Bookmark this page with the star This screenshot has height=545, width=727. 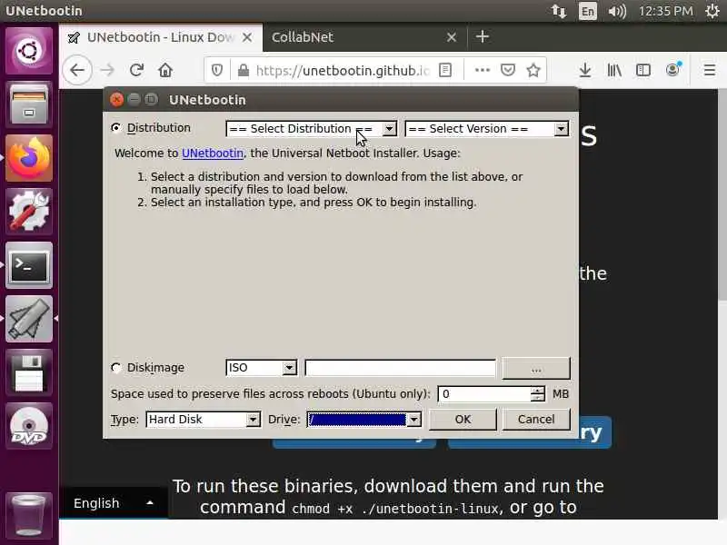[533, 71]
